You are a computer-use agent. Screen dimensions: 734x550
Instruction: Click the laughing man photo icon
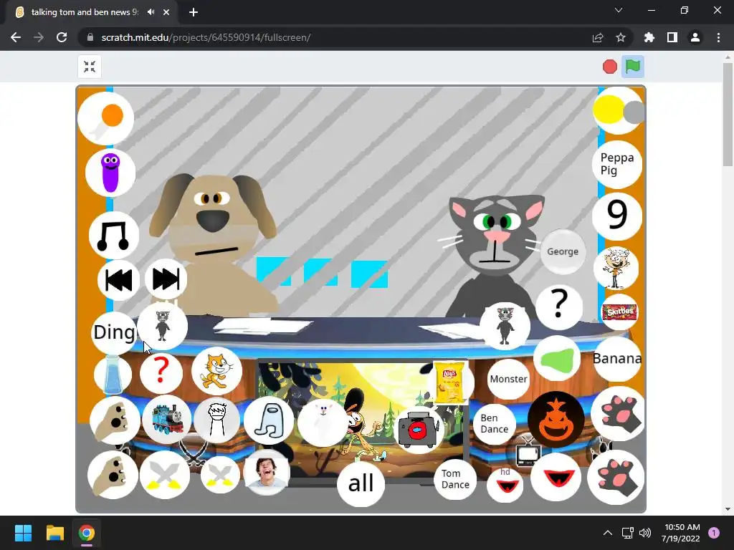267,473
